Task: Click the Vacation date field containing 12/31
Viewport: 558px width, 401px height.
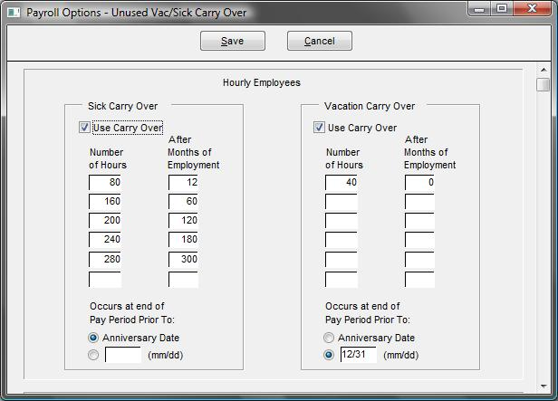Action: pos(359,355)
